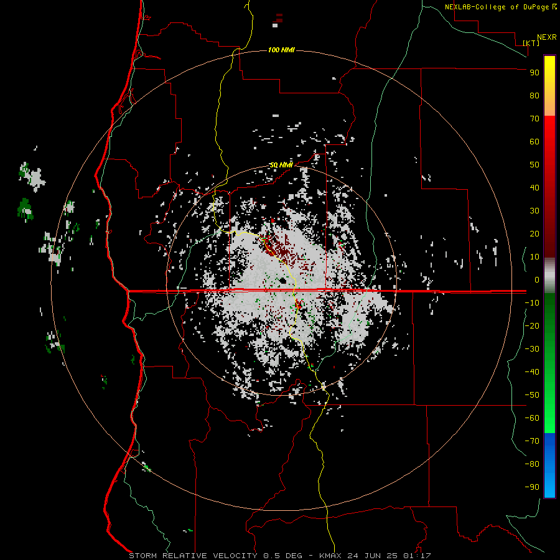Click the -90 scale value
This screenshot has width=560, height=560.
[532, 487]
